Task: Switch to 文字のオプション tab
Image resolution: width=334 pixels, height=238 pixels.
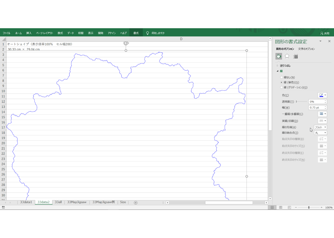Action: (x=306, y=49)
